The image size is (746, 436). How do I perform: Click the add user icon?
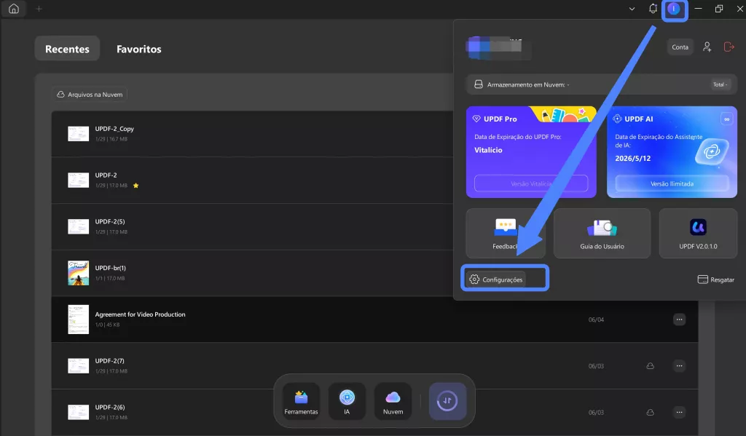click(x=707, y=47)
